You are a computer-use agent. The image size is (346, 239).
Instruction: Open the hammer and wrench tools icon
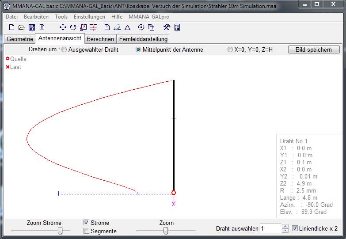[167, 27]
